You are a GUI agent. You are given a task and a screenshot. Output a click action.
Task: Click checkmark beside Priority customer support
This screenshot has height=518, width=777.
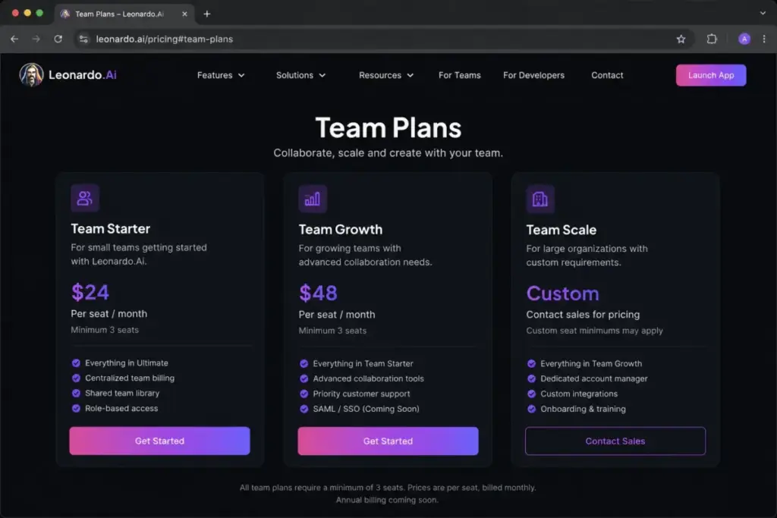click(304, 394)
